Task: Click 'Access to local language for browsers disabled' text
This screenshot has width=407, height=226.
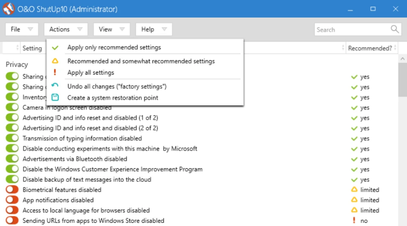Action: click(86, 210)
